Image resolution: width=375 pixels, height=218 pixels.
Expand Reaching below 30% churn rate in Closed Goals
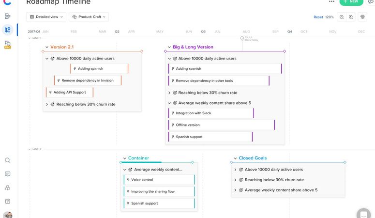click(x=235, y=180)
